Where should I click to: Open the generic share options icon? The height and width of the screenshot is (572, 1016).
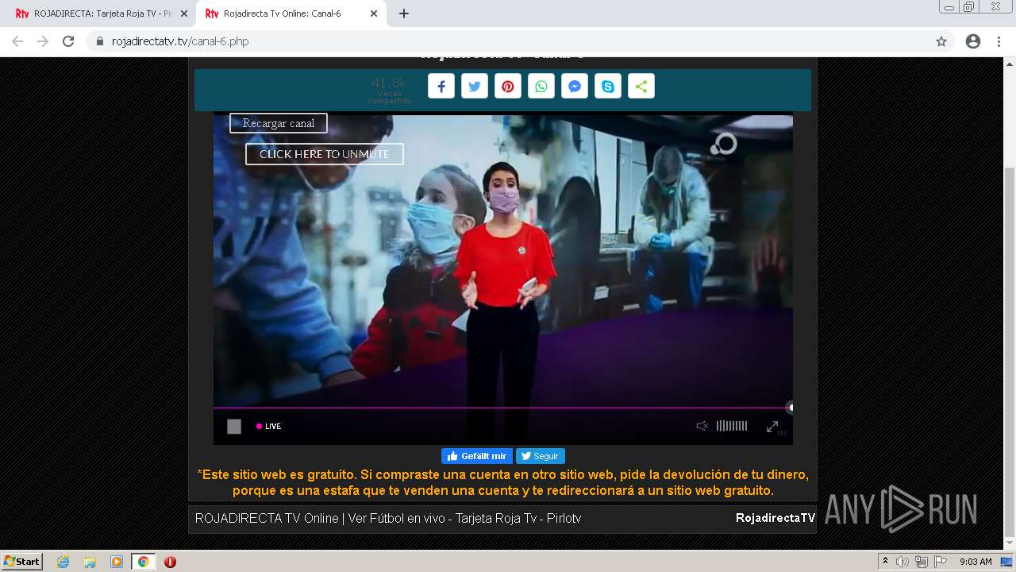coord(641,87)
